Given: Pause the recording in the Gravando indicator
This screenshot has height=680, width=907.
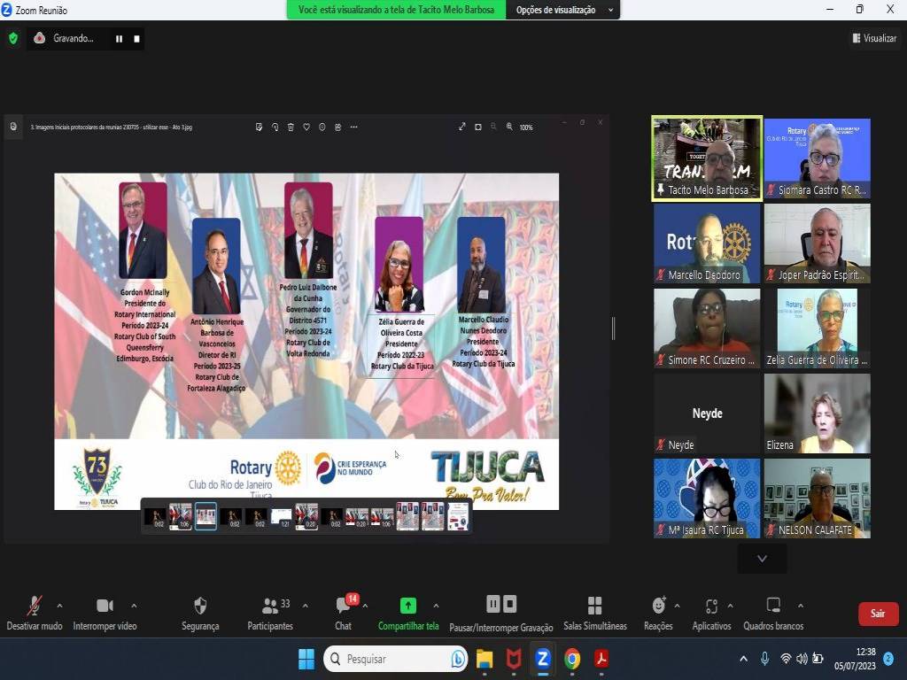Looking at the screenshot, I should point(119,38).
